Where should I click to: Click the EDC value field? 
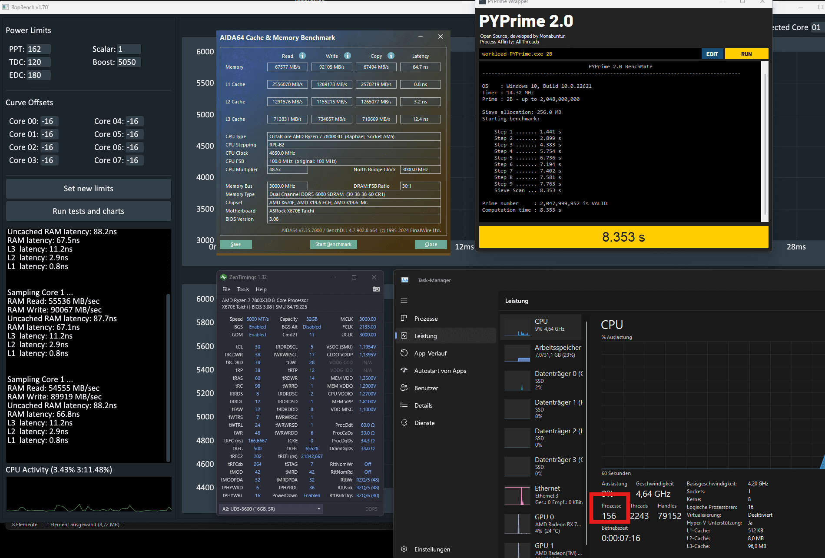coord(38,75)
